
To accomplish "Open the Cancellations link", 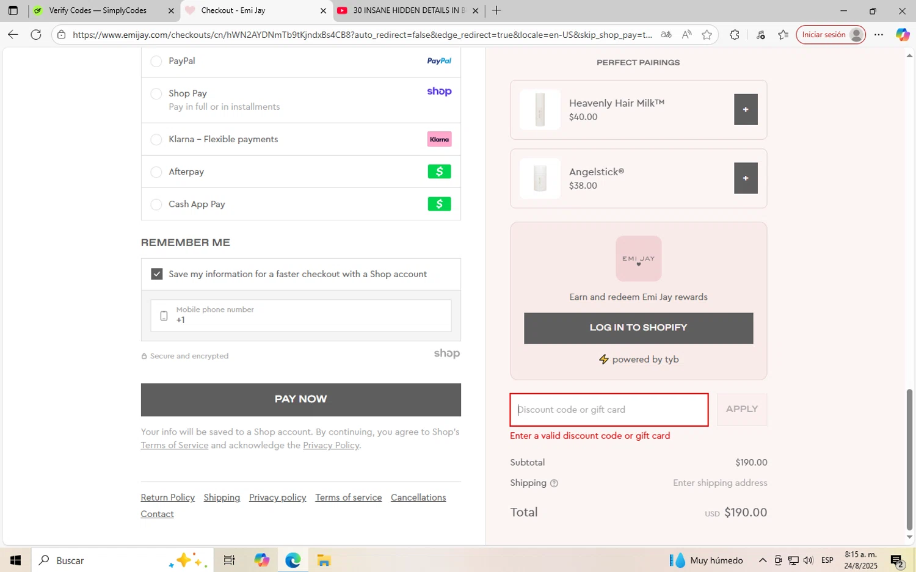I will 418,498.
